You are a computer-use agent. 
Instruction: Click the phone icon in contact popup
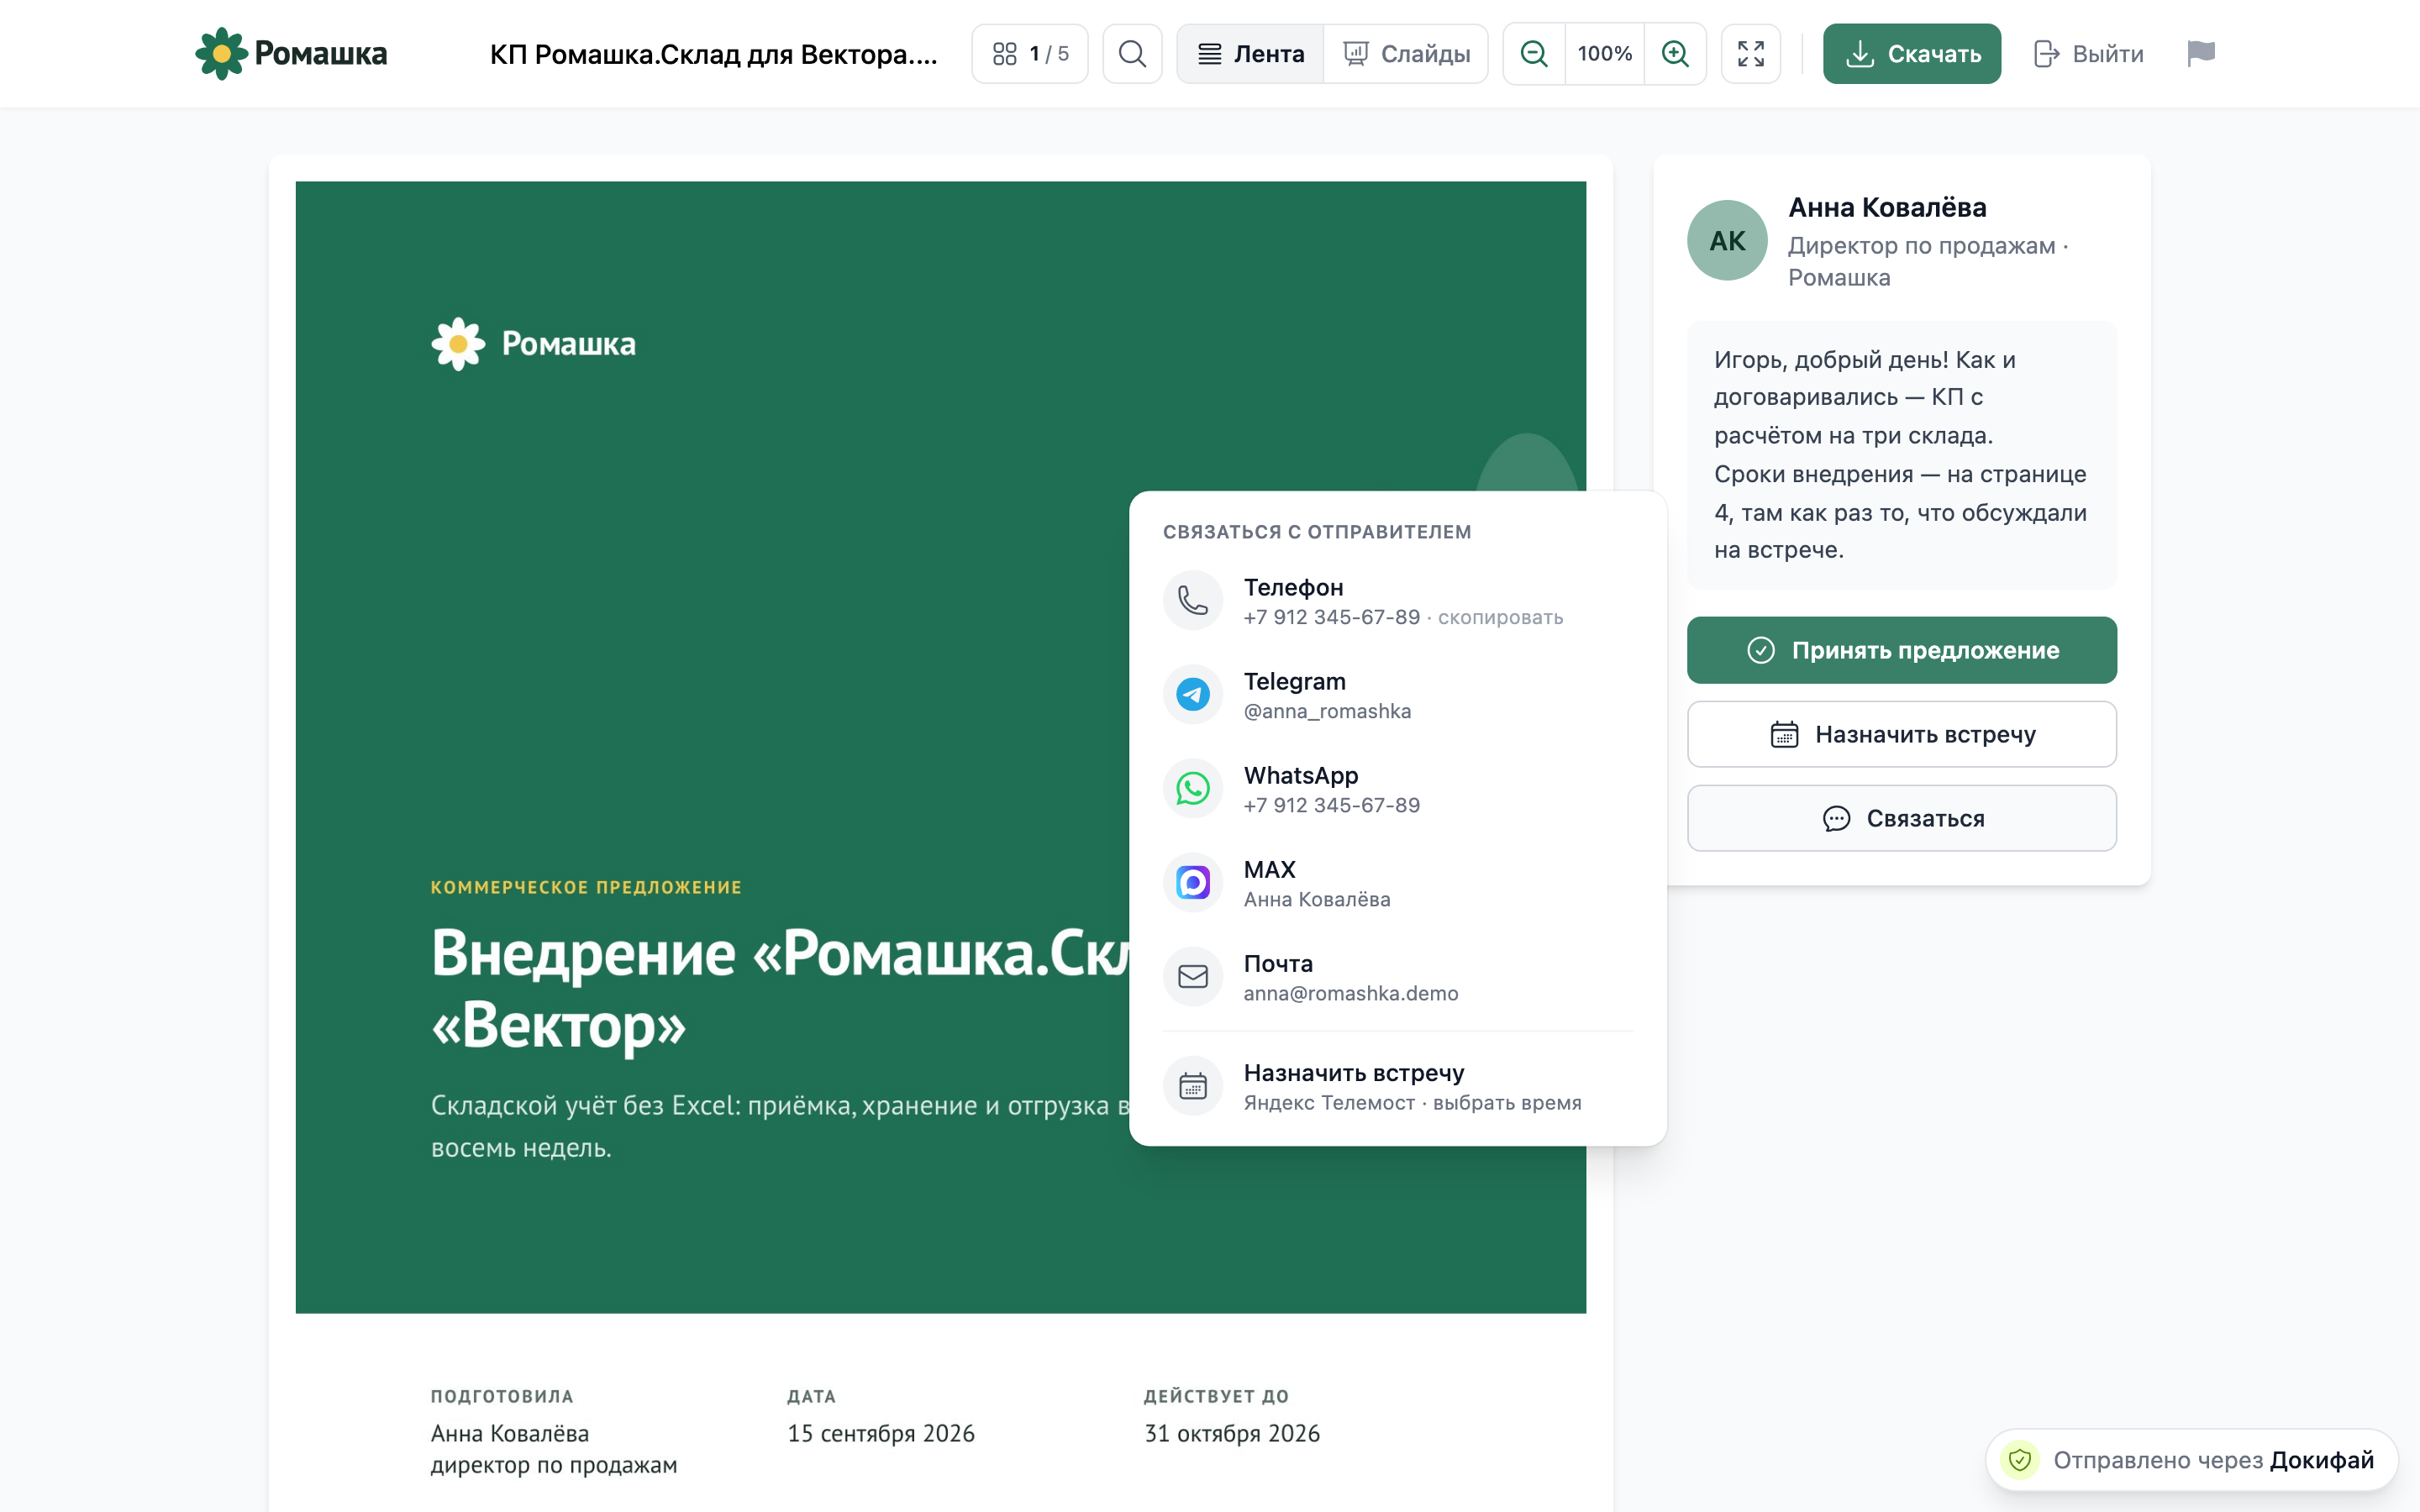(x=1193, y=601)
